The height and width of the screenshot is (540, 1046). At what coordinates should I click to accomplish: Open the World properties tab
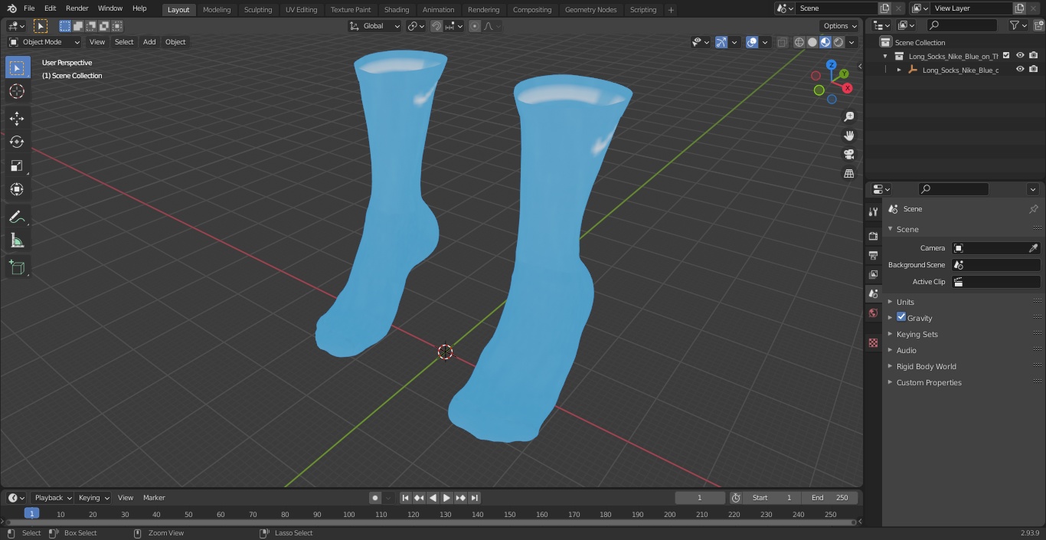[x=873, y=313]
